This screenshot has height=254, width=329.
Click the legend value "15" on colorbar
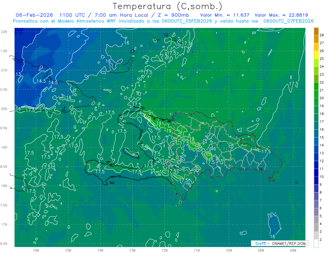322,137
